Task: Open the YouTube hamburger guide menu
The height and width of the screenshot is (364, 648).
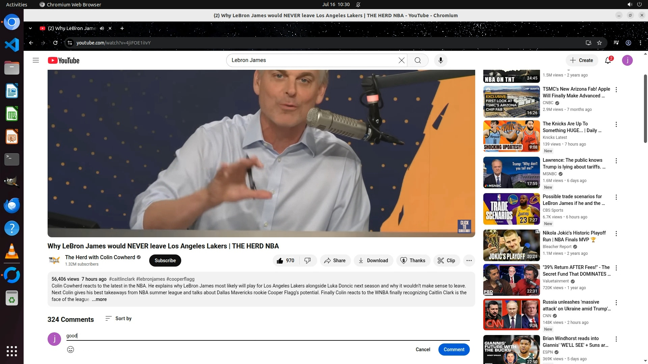Action: [36, 60]
